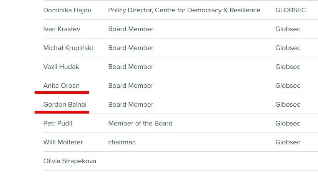Click Board Member role beside Vazil Hudak
The height and width of the screenshot is (179, 318).
coord(131,67)
